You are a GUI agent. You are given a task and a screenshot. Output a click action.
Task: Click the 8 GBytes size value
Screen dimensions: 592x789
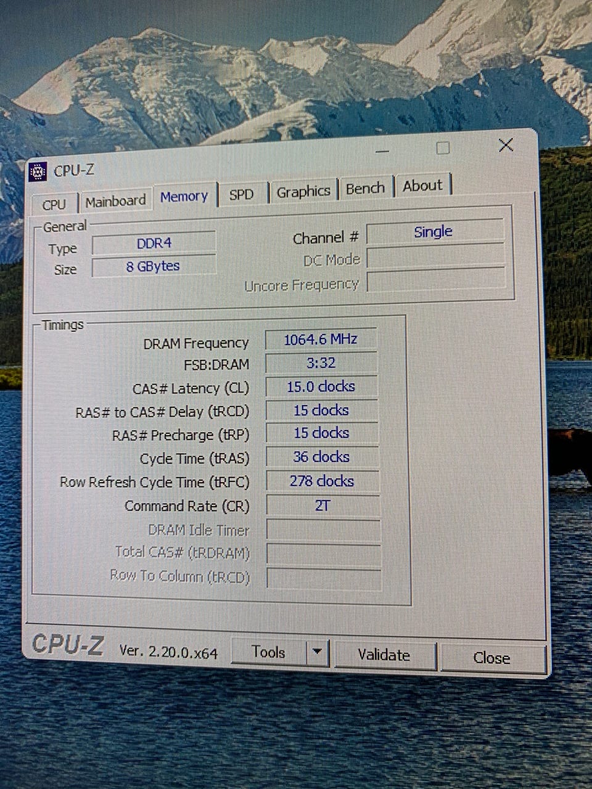point(154,266)
